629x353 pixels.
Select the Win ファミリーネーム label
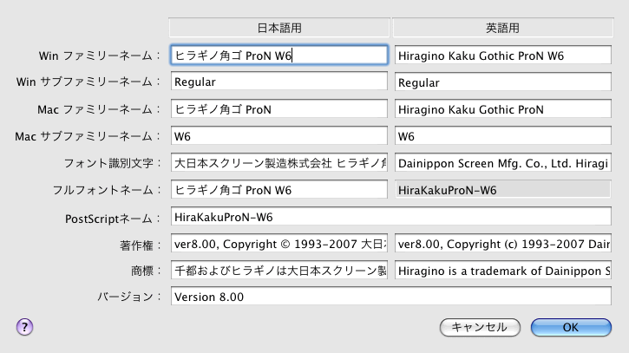tap(99, 56)
